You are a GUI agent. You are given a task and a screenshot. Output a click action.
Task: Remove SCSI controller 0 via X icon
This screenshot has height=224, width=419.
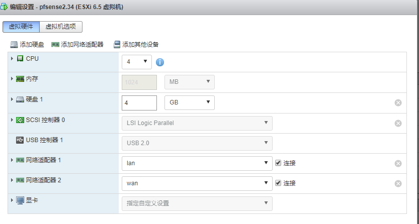(398, 123)
